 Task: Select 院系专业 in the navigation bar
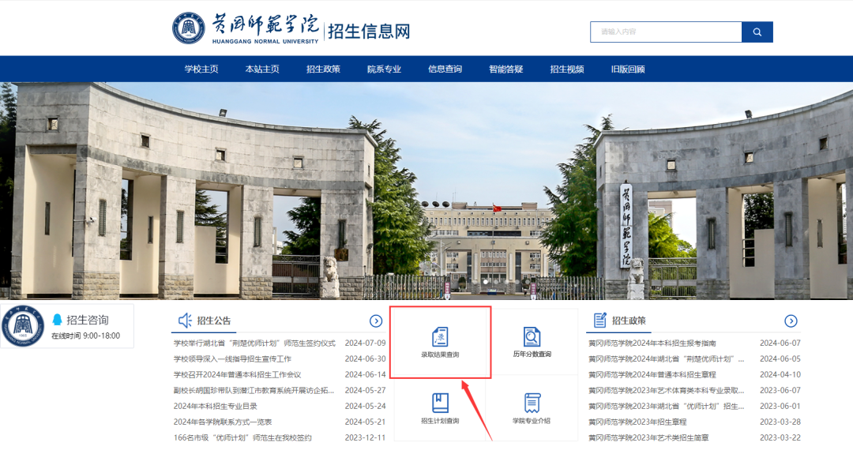coord(384,69)
